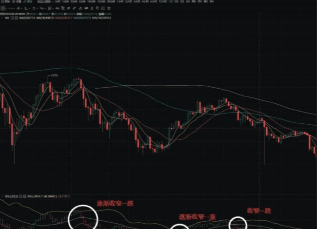
Task: Click the drawing icon right of Aa
Action: [63, 8]
